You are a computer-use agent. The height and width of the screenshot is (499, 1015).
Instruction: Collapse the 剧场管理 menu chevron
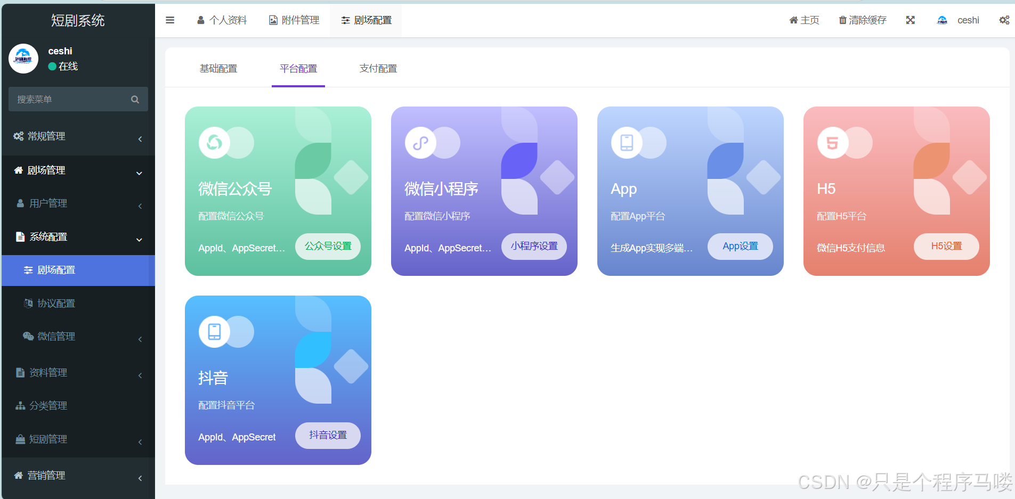pos(139,173)
